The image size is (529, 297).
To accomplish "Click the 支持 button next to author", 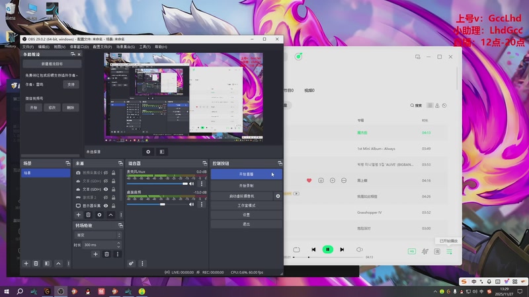I will 71,84.
